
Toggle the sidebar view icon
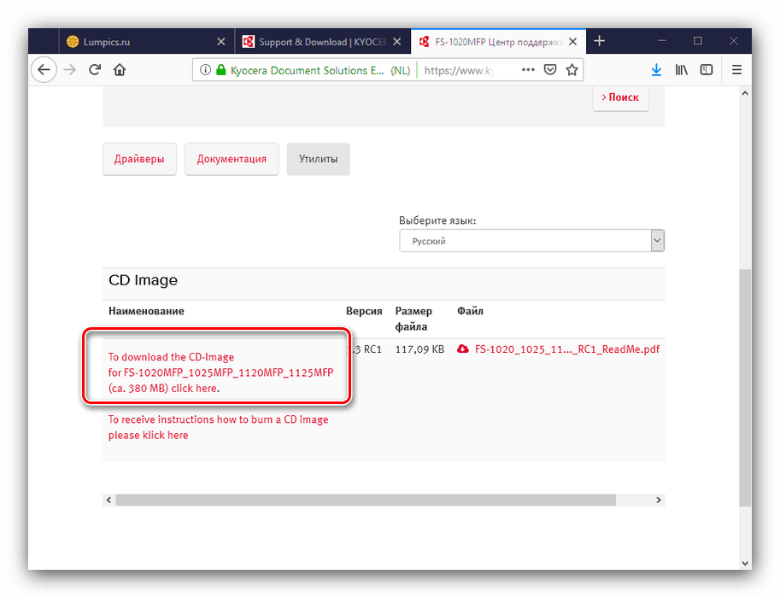pos(707,70)
